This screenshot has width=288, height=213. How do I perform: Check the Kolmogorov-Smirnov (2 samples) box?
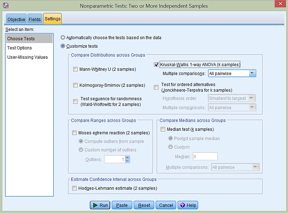coord(75,85)
